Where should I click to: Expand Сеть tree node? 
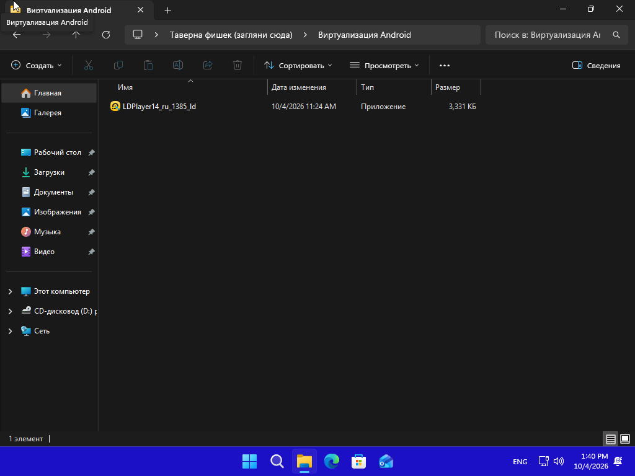(x=10, y=331)
